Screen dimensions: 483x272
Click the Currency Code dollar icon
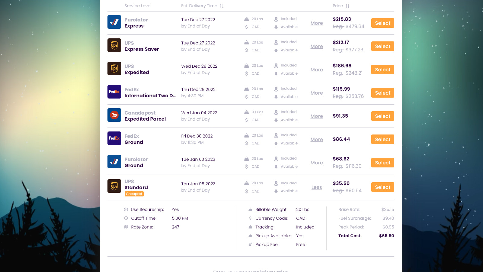click(250, 218)
